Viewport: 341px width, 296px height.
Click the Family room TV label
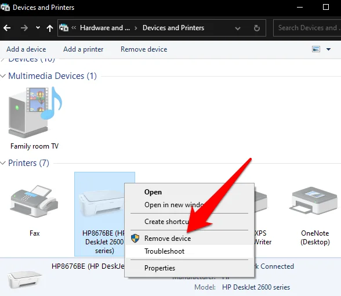(34, 146)
